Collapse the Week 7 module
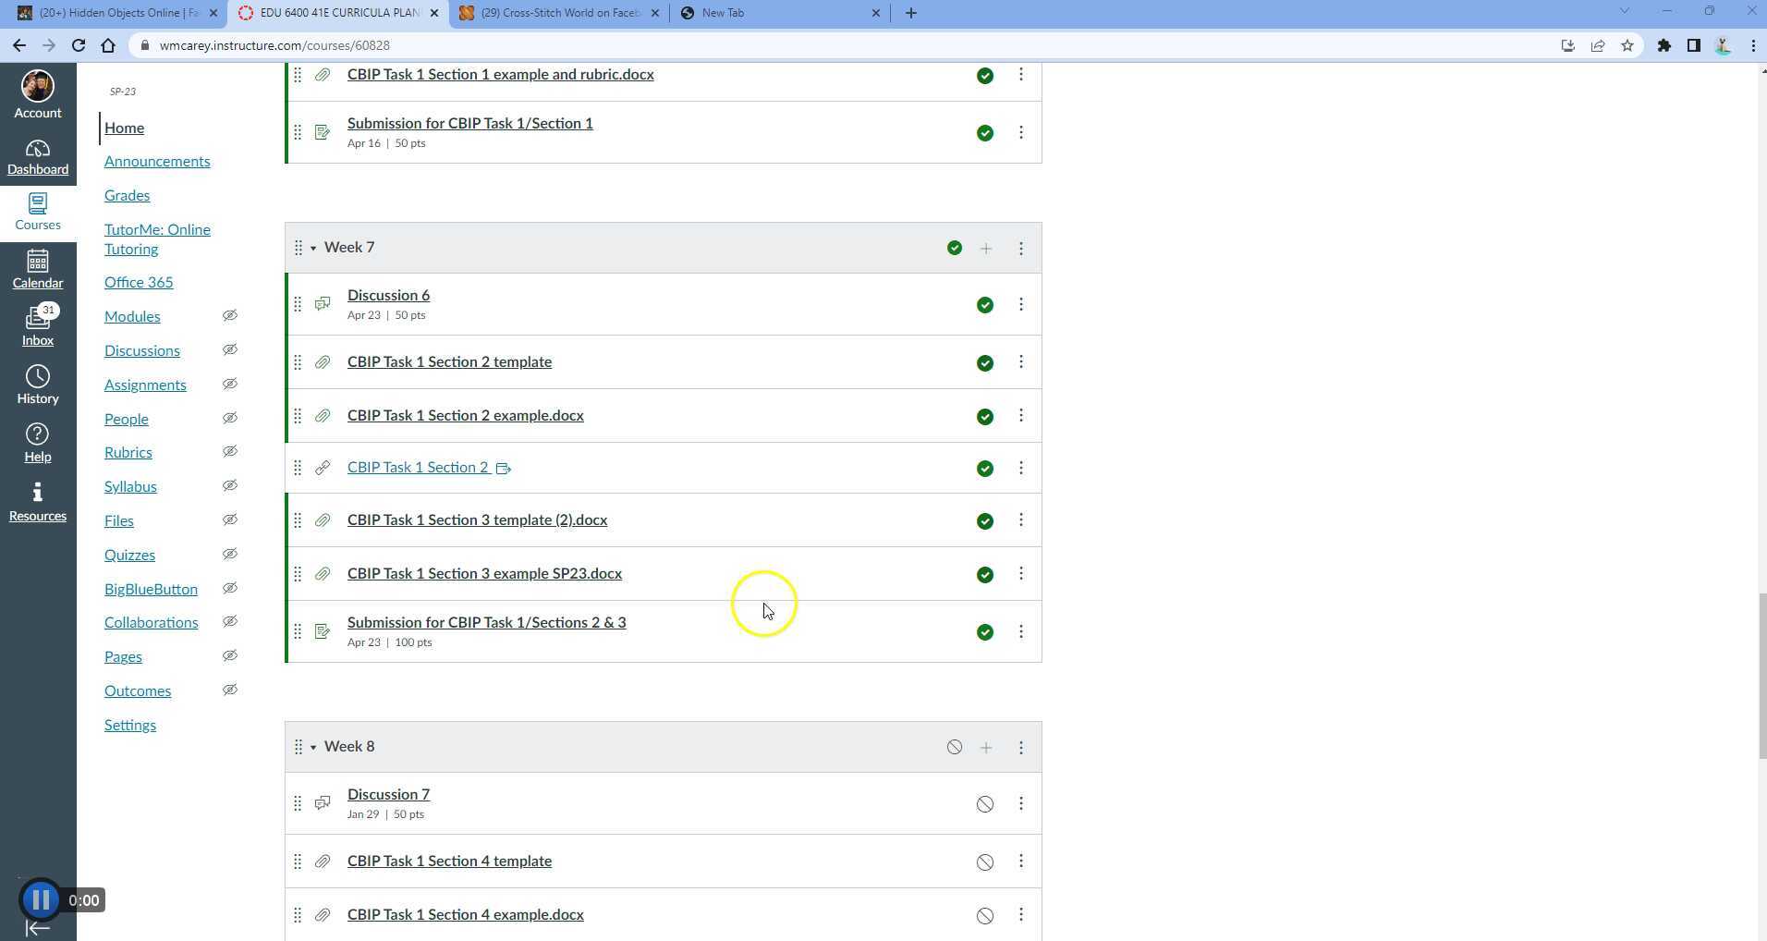 [313, 248]
